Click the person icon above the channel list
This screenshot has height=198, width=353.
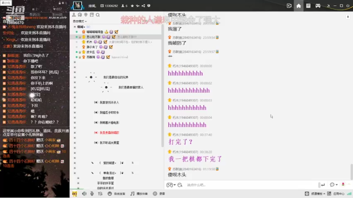click(74, 15)
